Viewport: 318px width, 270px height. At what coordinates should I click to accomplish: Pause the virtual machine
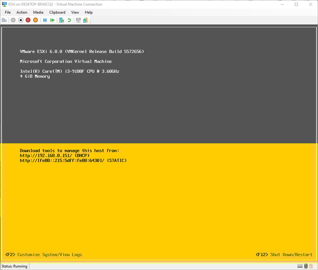coord(45,20)
